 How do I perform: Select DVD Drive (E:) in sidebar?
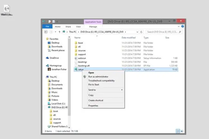[58, 108]
